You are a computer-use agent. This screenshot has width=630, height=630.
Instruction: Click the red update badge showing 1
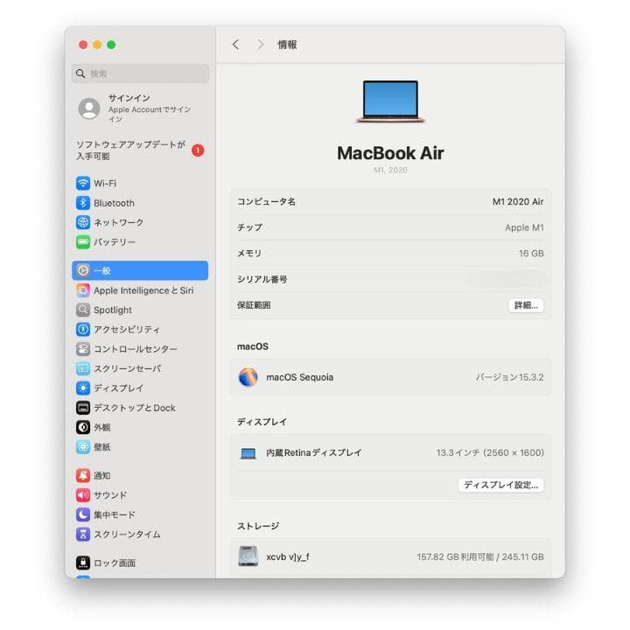point(198,150)
